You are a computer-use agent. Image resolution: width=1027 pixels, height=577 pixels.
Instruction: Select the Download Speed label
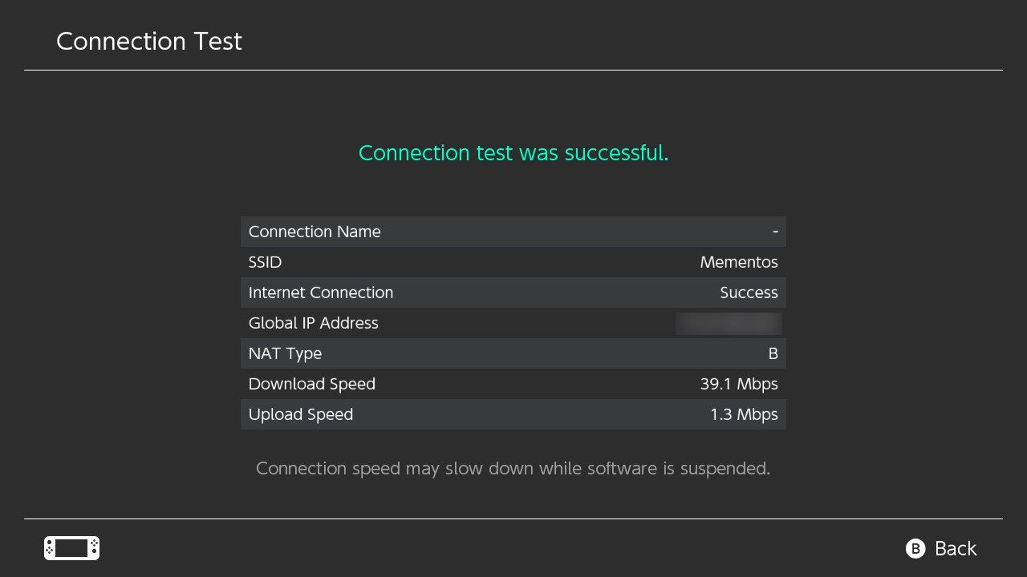tap(312, 384)
